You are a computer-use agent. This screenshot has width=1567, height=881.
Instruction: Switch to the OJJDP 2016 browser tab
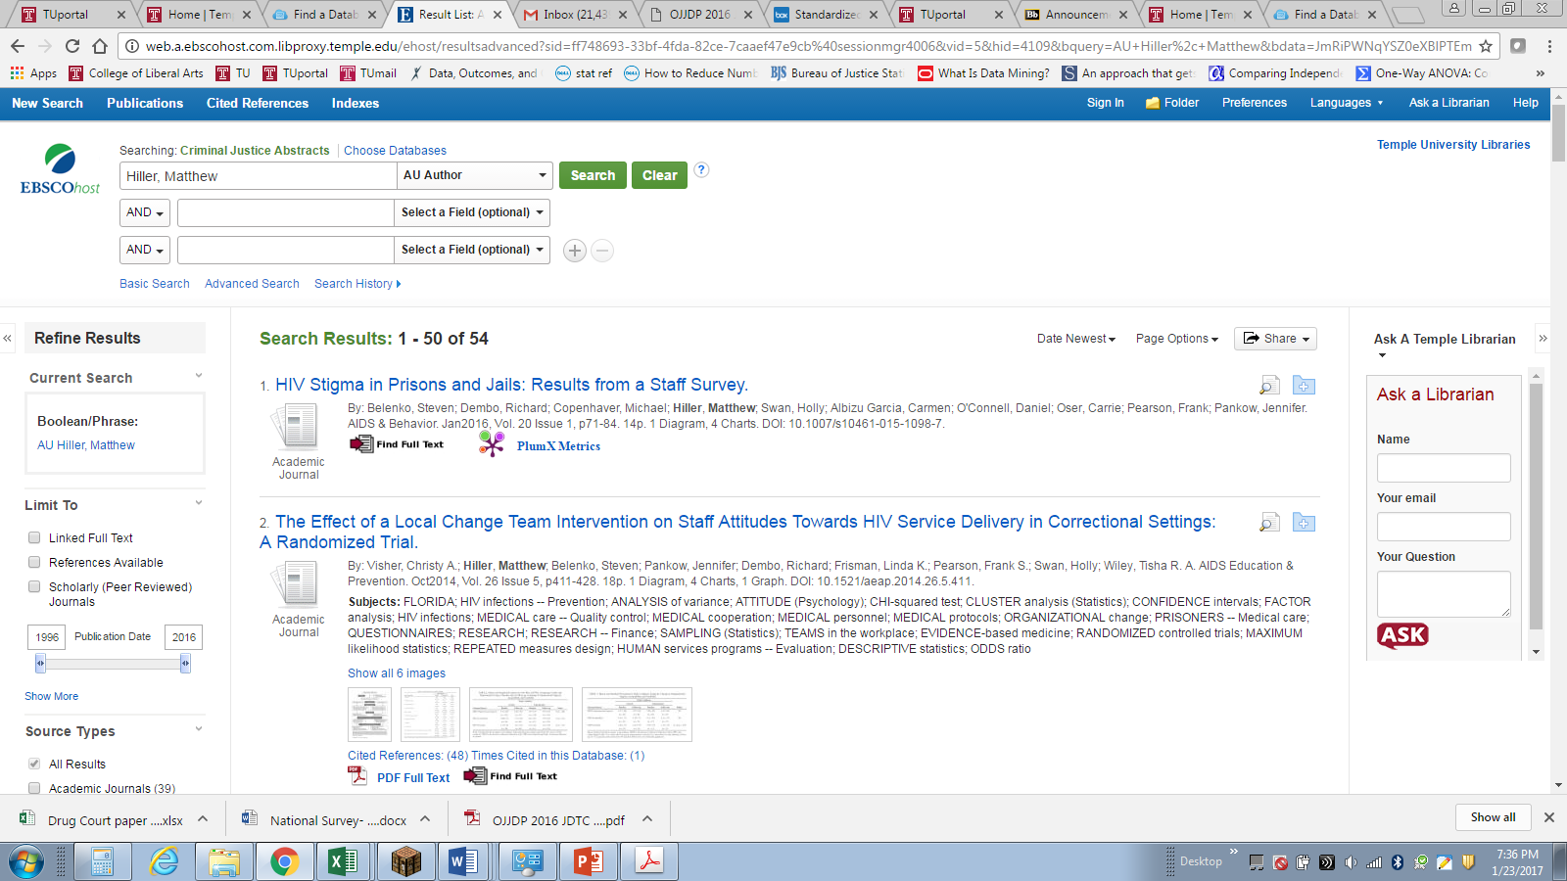[699, 15]
